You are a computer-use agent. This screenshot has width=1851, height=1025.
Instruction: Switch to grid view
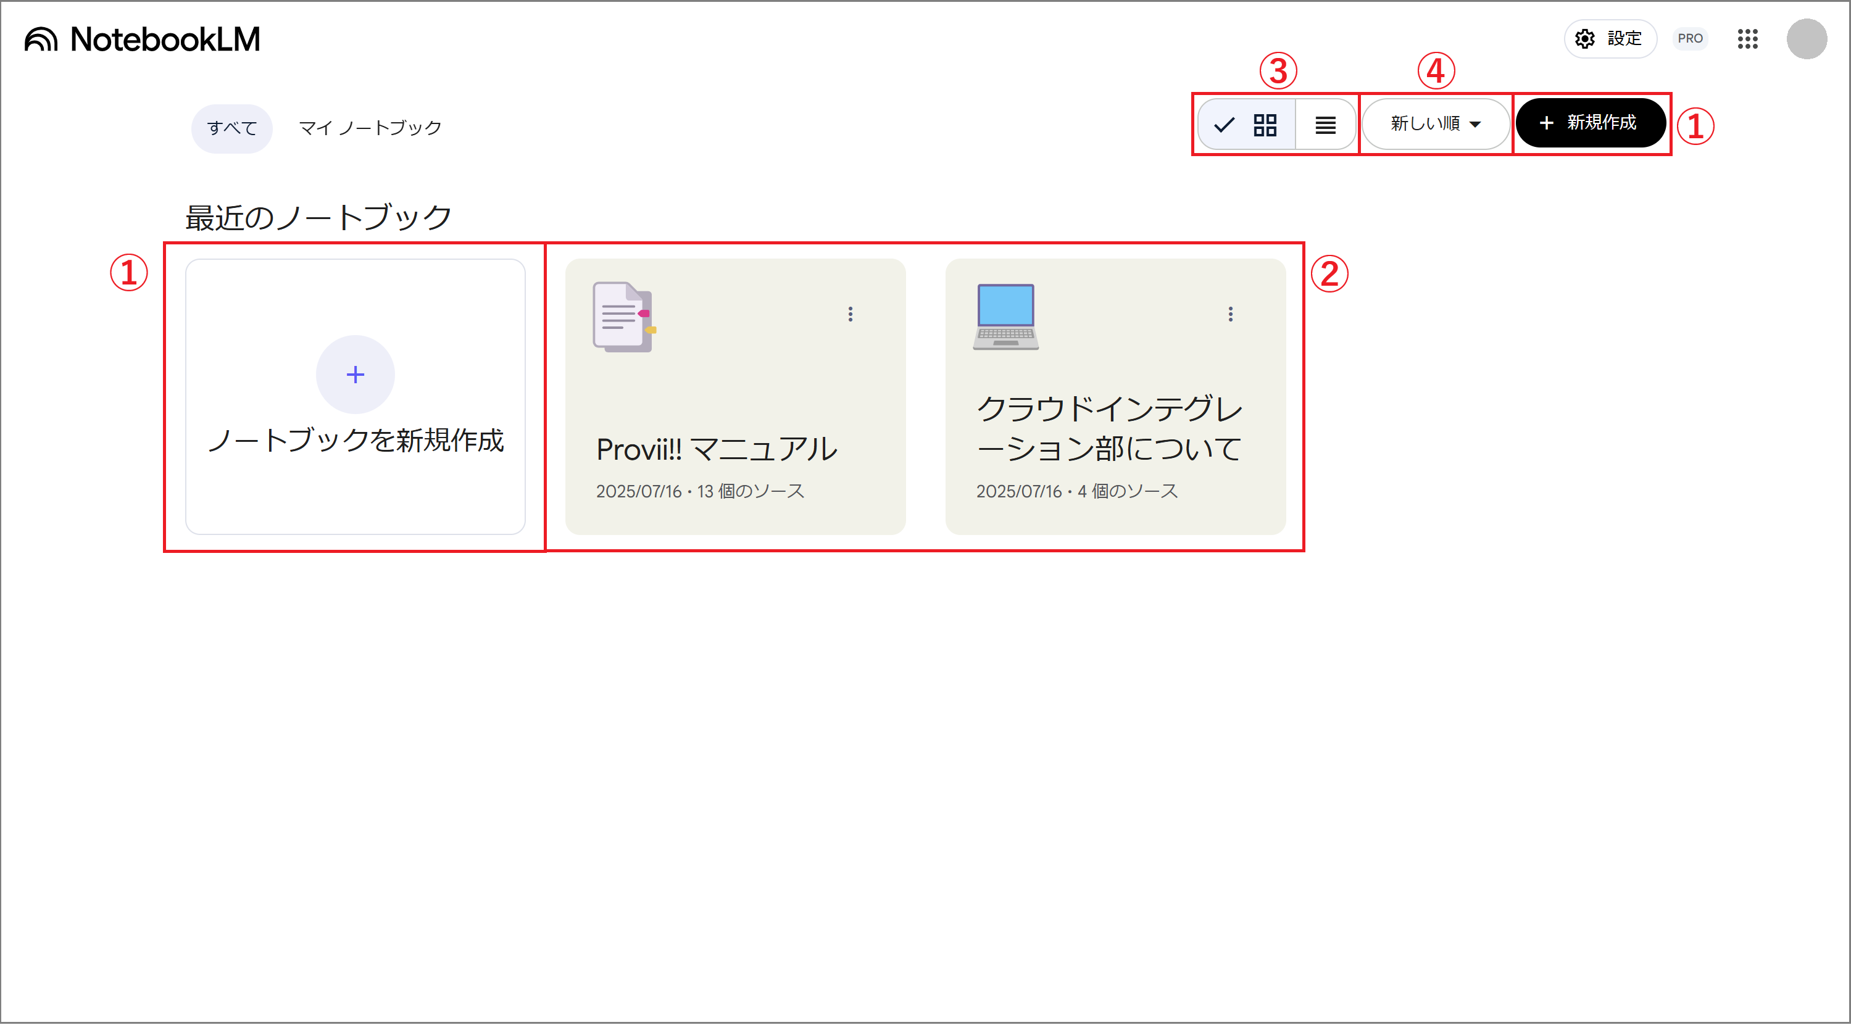[1247, 125]
